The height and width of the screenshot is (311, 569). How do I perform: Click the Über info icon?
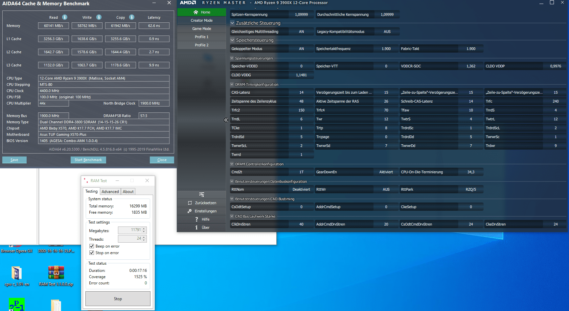click(x=196, y=227)
